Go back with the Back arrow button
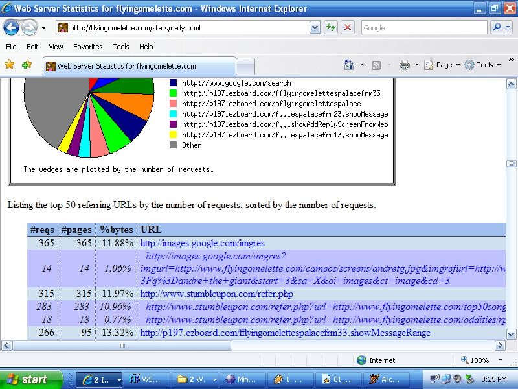Viewport: 518px width, 389px height. tap(11, 28)
